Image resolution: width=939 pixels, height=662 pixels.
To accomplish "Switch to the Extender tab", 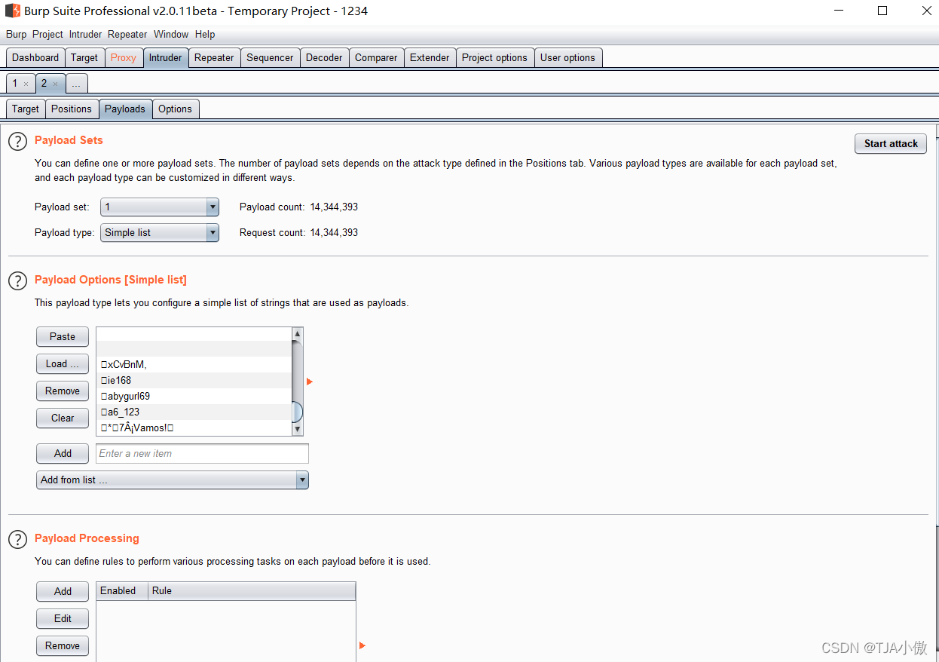I will pyautogui.click(x=430, y=57).
